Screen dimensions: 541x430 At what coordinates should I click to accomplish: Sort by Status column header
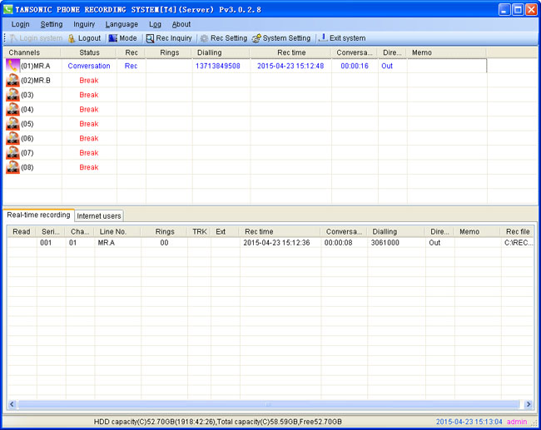(89, 52)
